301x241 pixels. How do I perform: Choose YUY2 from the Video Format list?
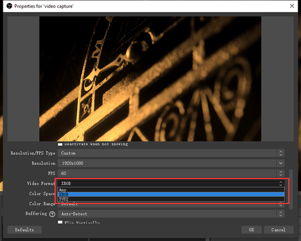click(171, 199)
